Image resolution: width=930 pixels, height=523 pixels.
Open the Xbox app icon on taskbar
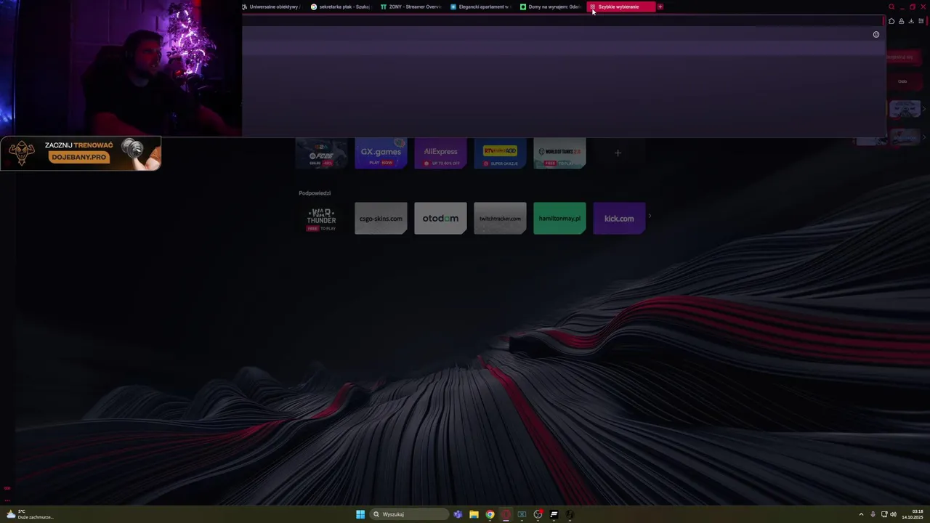coord(522,514)
